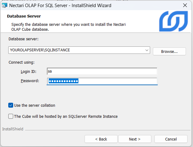193x147 pixels.
Task: Uncheck the Use the server collation checkbox
Action: [x=11, y=105]
